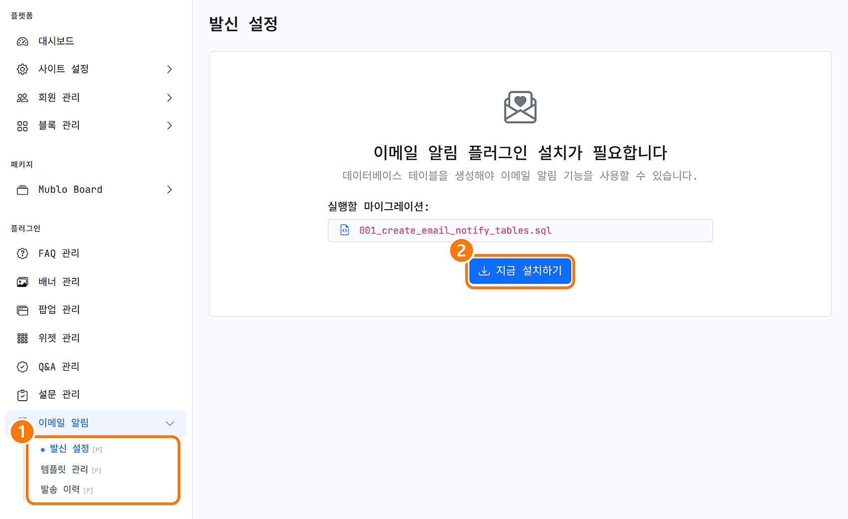Select the 이메일 알림 menu label

click(x=63, y=423)
